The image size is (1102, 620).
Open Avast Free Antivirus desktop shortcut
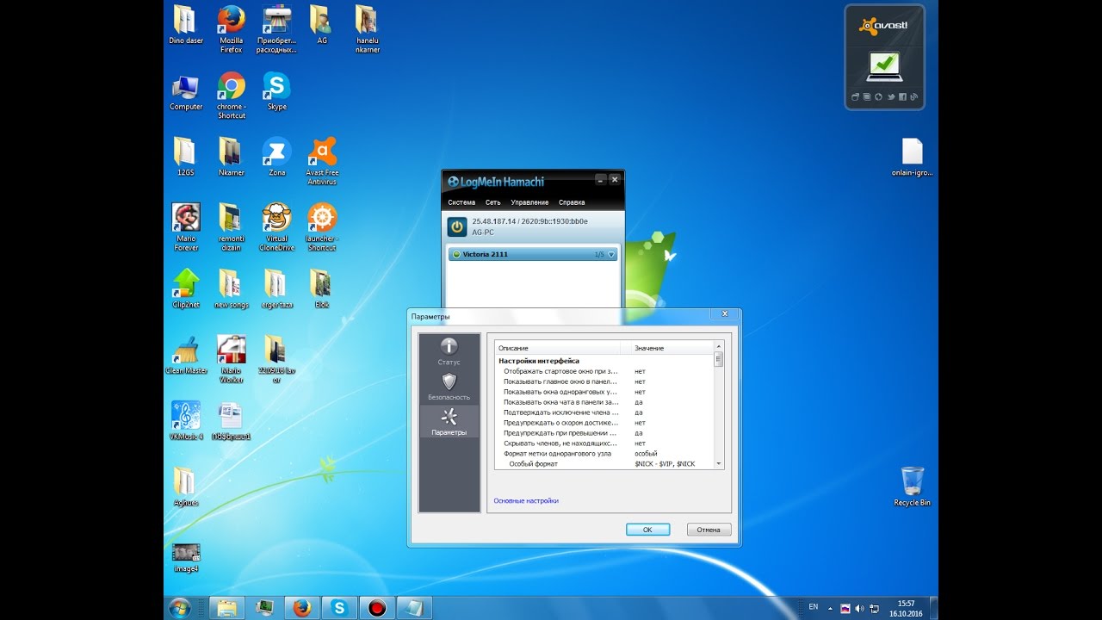click(x=322, y=161)
